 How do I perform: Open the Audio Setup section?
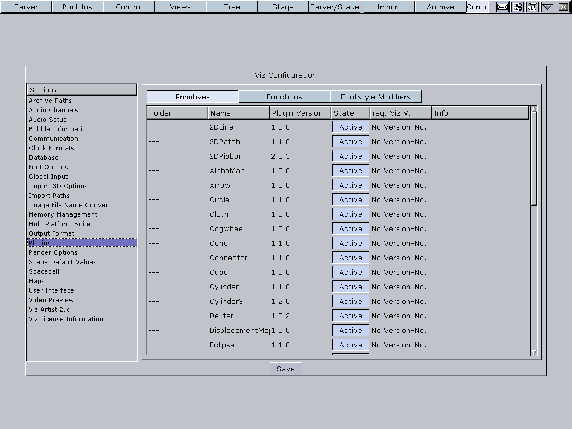[47, 120]
